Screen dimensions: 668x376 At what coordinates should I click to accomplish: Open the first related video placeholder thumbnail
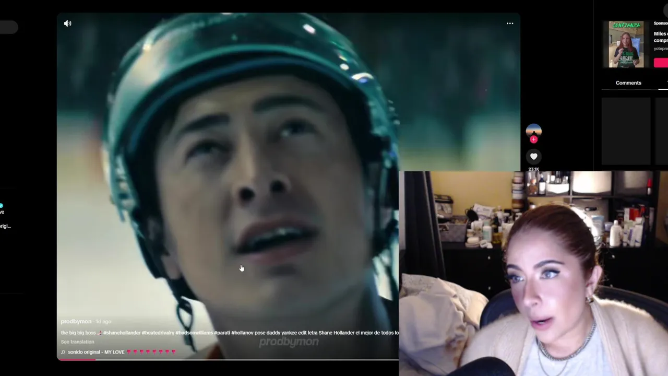626,131
